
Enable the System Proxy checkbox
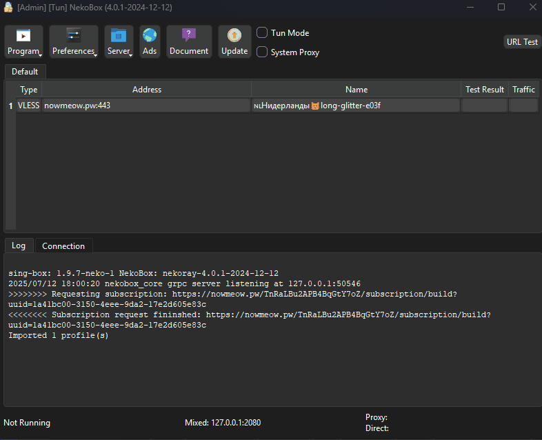[262, 52]
